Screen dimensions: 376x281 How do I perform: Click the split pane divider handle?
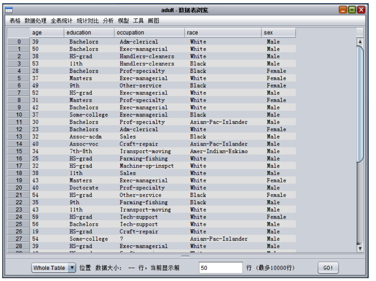pyautogui.click(x=185, y=256)
